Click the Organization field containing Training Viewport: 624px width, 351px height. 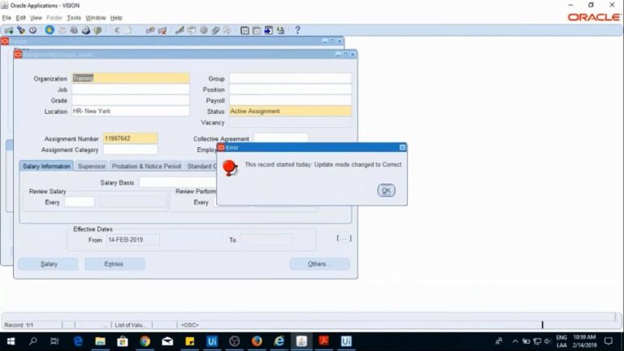click(131, 78)
